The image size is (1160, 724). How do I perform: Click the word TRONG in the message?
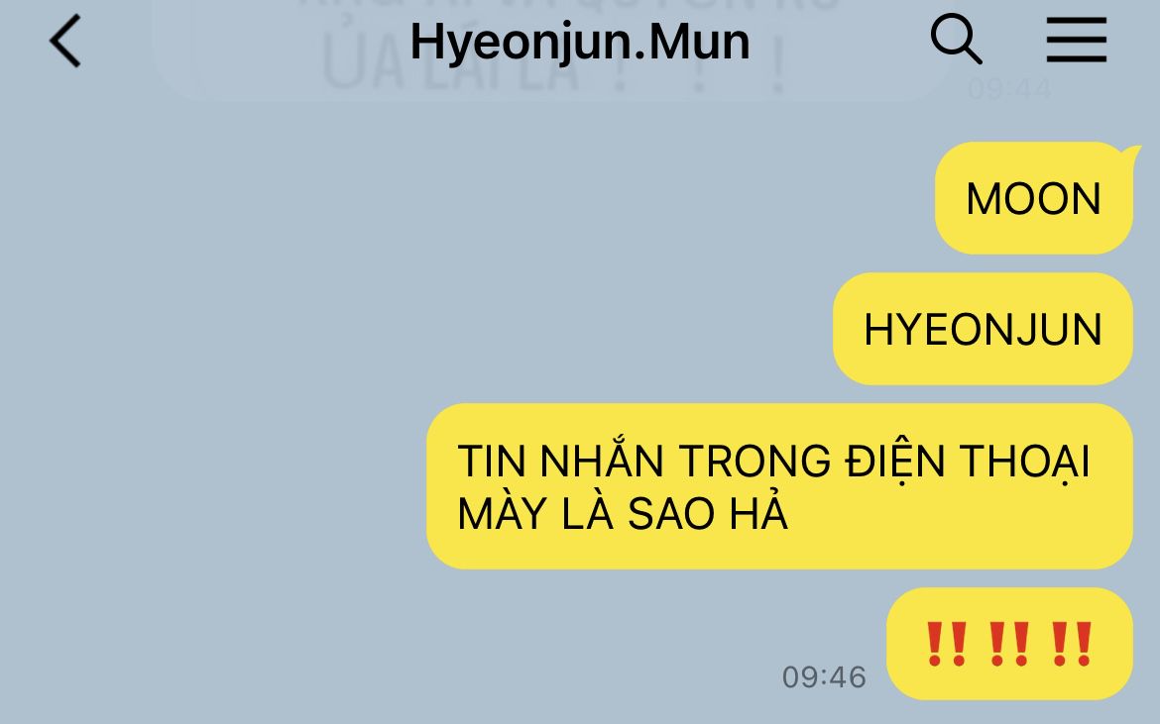click(754, 461)
